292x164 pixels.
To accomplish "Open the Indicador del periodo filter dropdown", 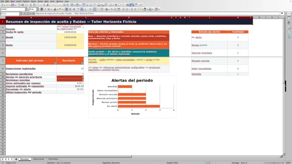I will pos(55,63).
